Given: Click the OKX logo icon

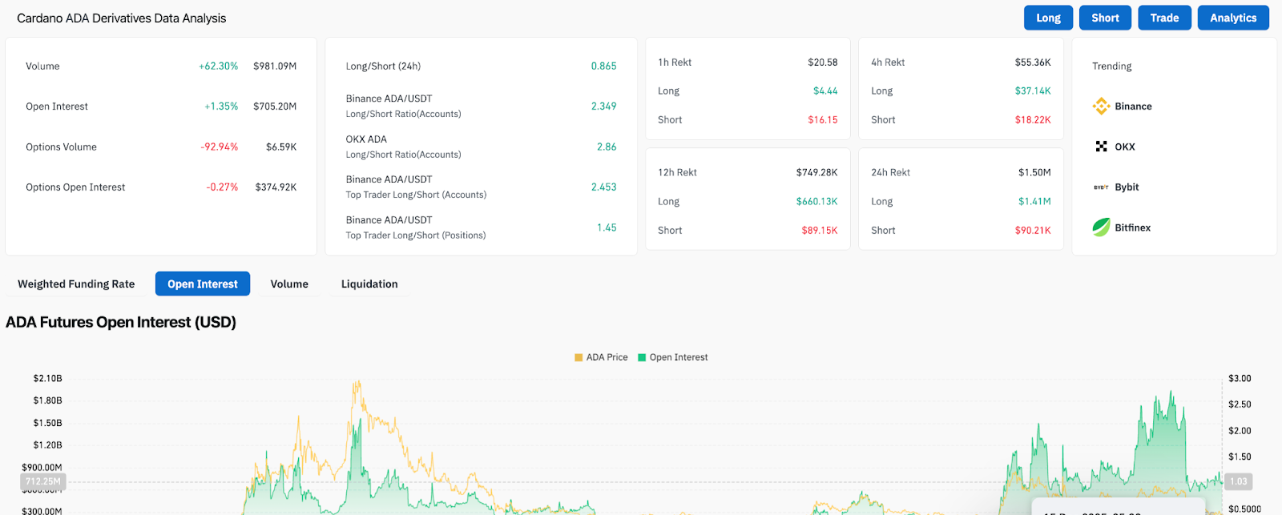Looking at the screenshot, I should click(x=1102, y=147).
